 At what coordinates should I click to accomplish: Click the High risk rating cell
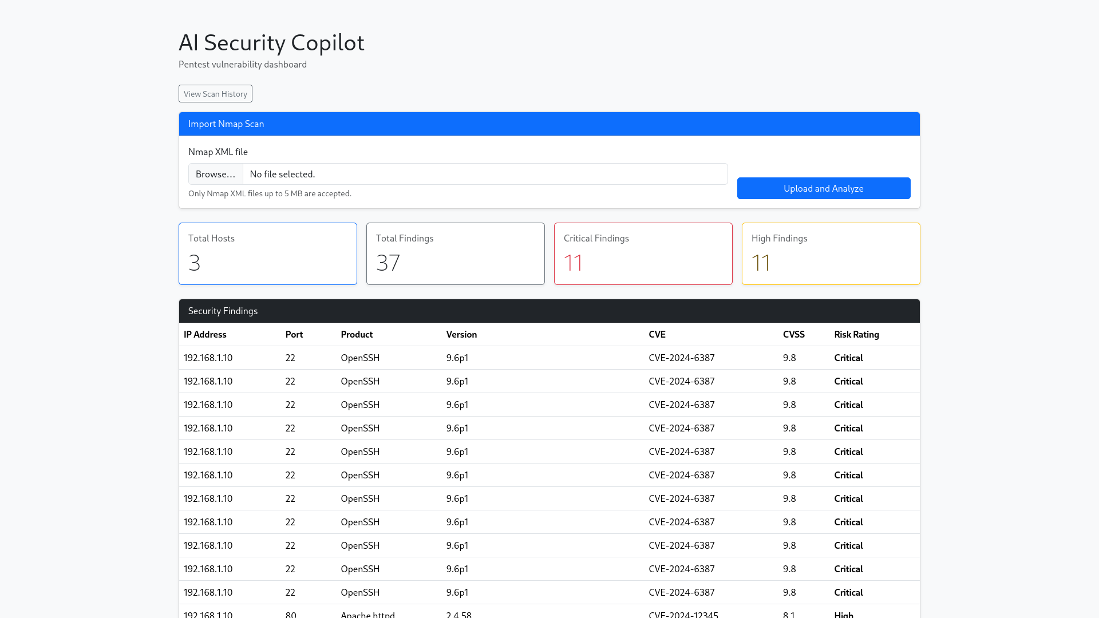click(844, 614)
